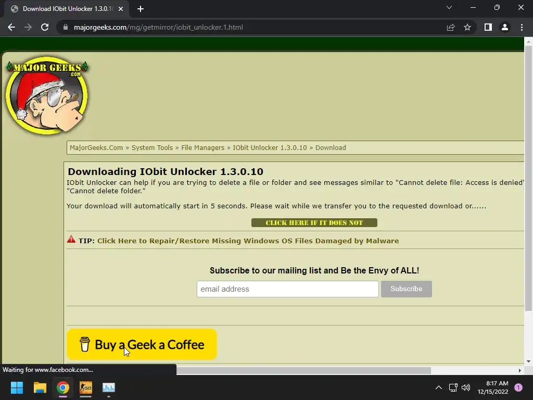Share this page using the share icon
533x400 pixels.
(451, 27)
